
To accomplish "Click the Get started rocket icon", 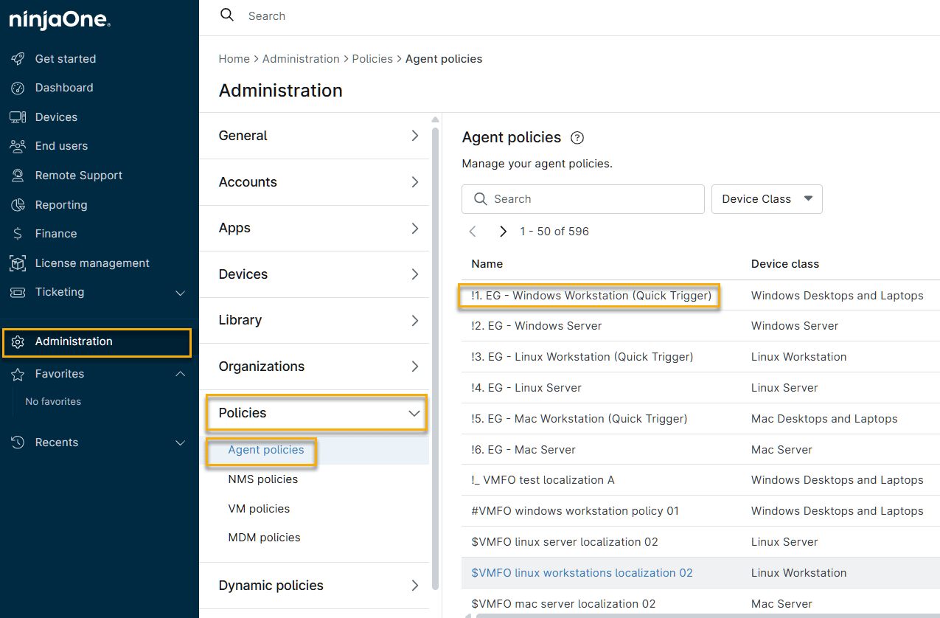I will click(x=18, y=59).
